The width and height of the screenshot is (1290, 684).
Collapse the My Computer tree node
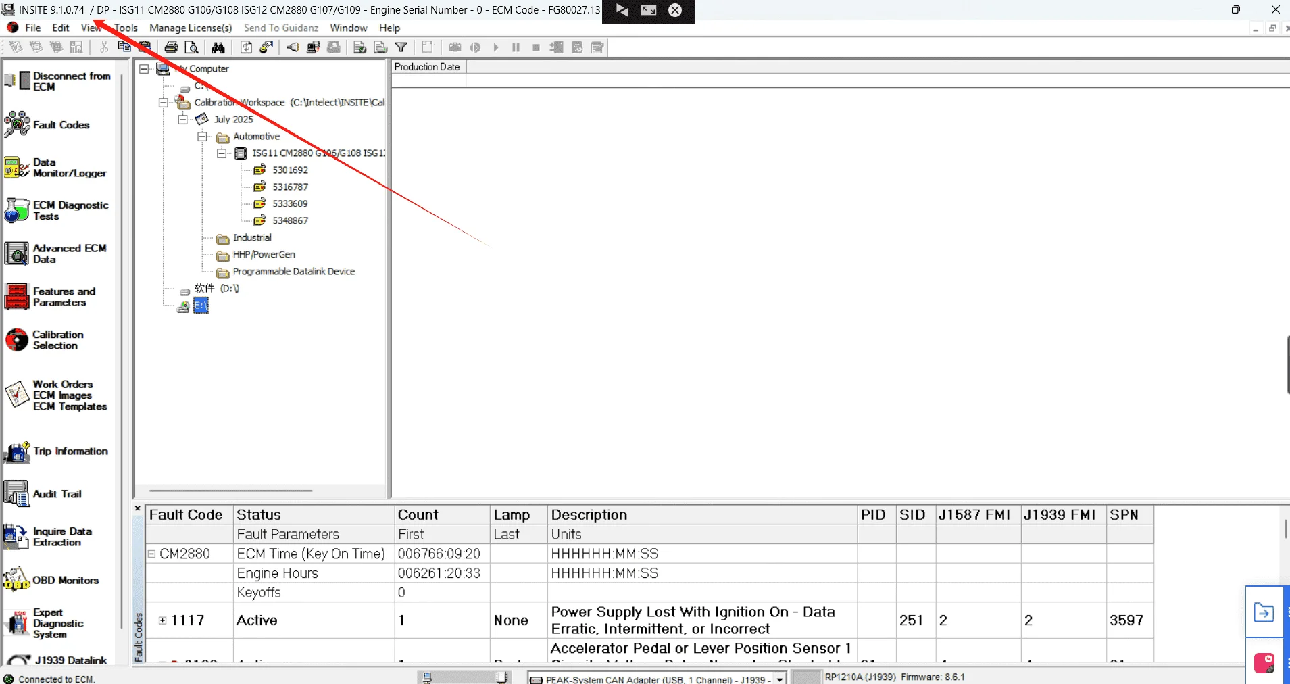[x=144, y=69]
